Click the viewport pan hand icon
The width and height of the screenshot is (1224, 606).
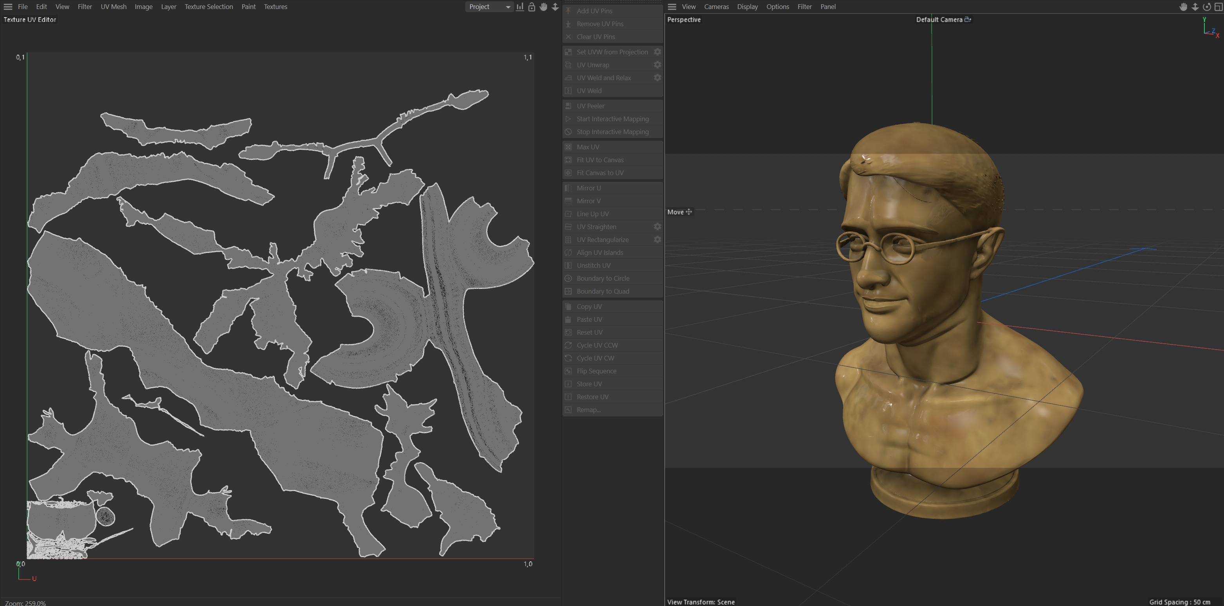click(1183, 7)
